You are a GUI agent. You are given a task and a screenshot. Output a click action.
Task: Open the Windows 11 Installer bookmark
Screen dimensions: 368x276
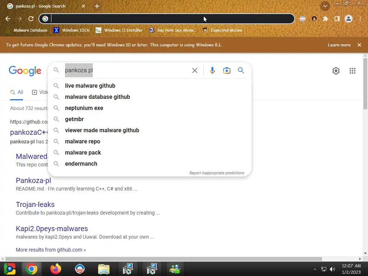119,30
